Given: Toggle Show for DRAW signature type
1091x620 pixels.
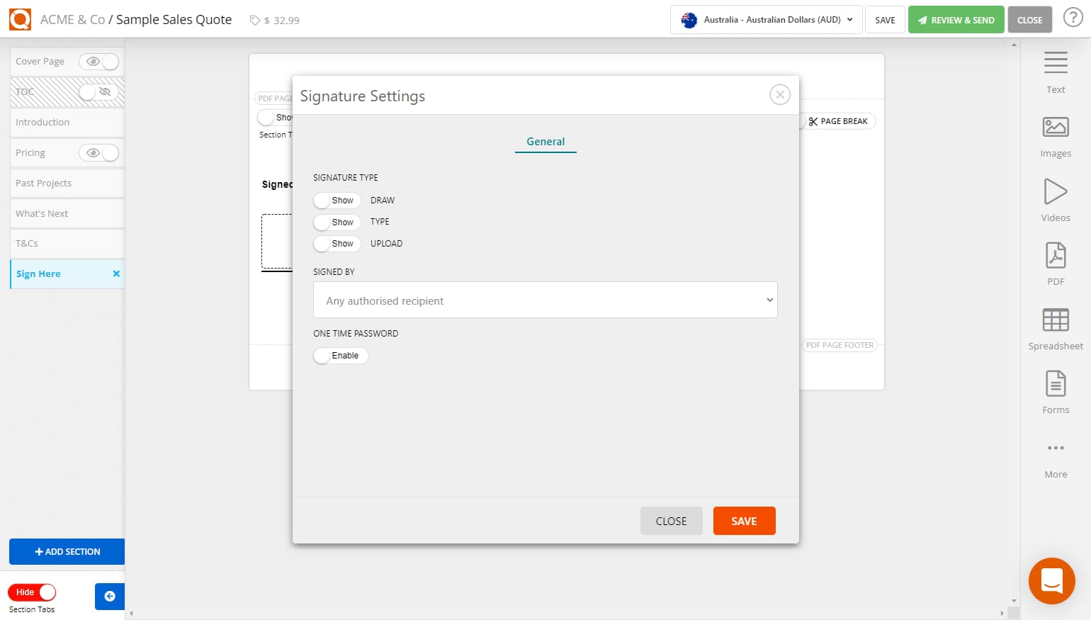Looking at the screenshot, I should point(337,200).
